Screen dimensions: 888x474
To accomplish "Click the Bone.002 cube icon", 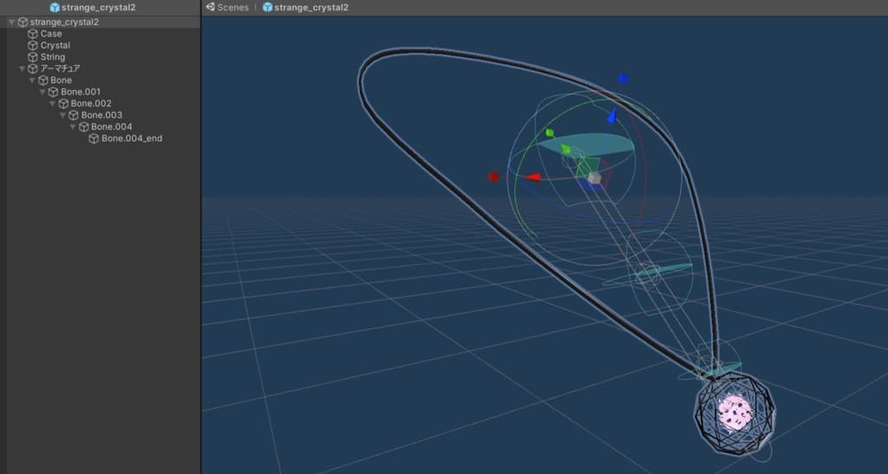I will 63,103.
